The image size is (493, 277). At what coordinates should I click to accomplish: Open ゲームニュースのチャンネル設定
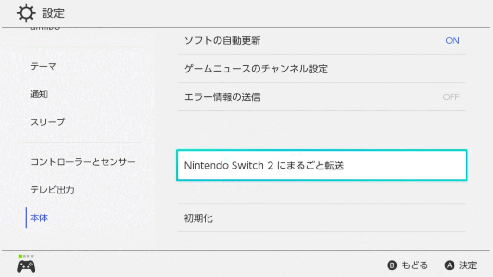click(322, 69)
